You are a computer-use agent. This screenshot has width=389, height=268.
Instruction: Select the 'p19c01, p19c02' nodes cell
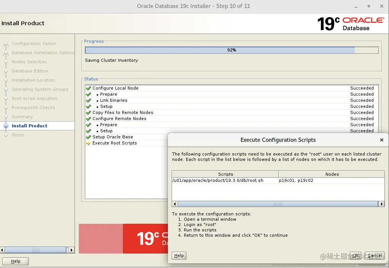[332, 181]
